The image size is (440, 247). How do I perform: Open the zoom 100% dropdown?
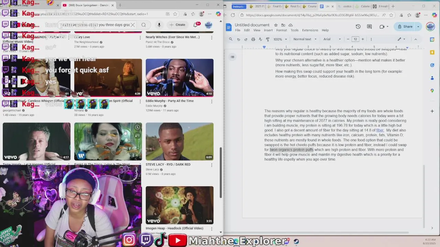pos(279,39)
